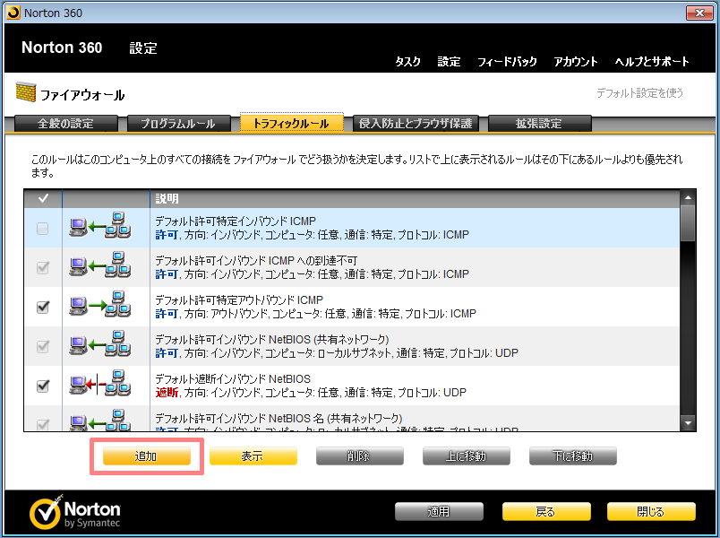Click the select-all checkmark column header

tap(43, 197)
